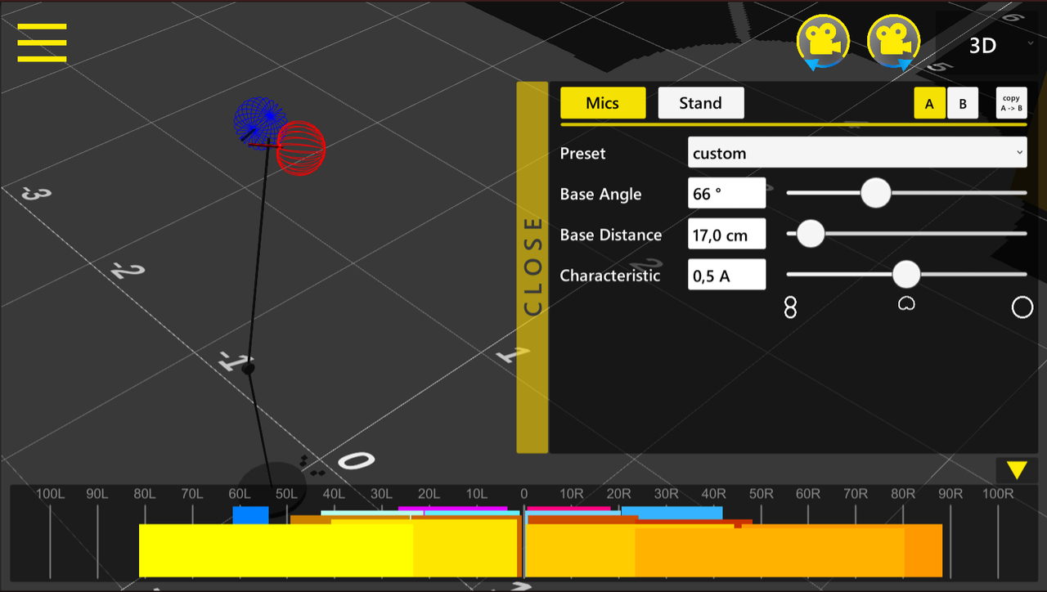Click the Base Angle slider handle
1047x592 pixels.
876,193
